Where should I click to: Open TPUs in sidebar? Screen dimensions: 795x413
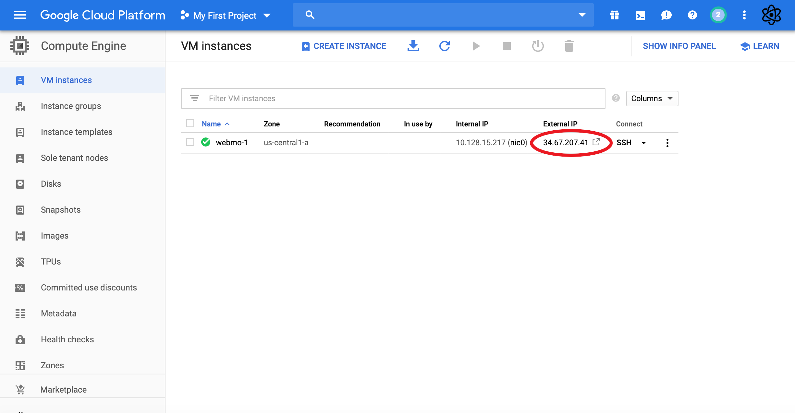82,262
